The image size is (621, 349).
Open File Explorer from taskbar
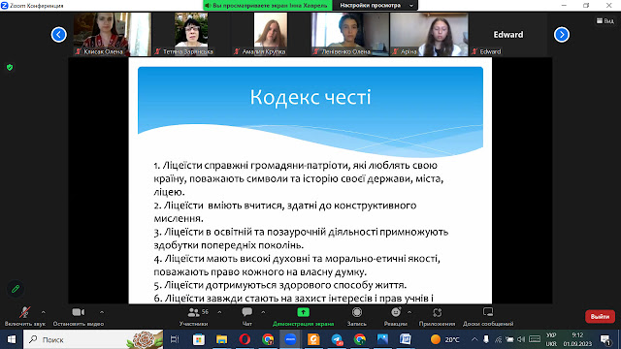[x=221, y=339]
